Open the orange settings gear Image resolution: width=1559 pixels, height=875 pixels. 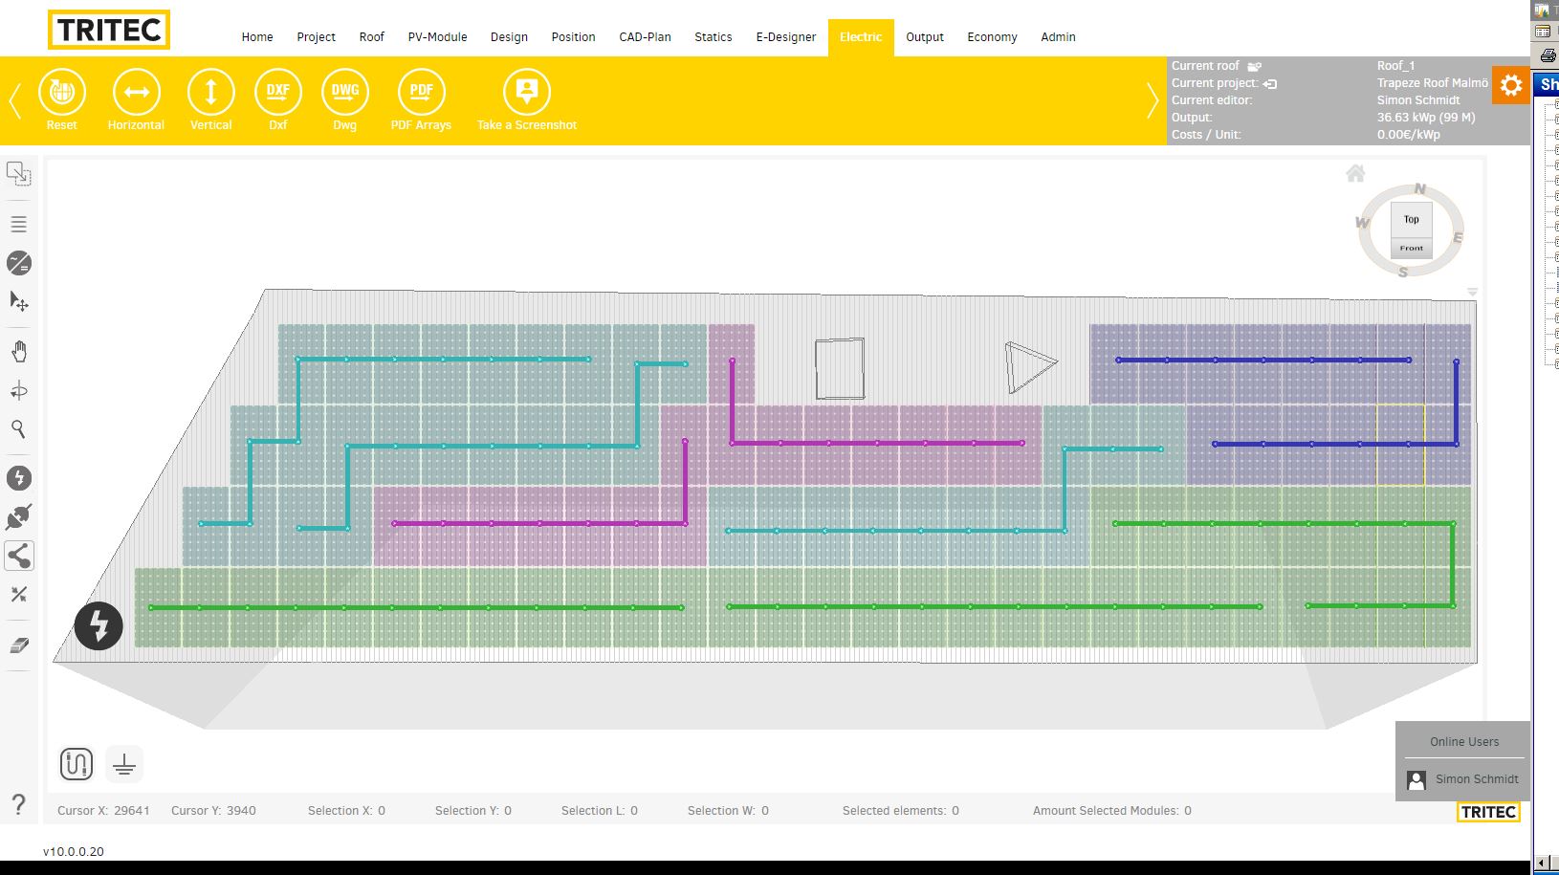[x=1511, y=86]
